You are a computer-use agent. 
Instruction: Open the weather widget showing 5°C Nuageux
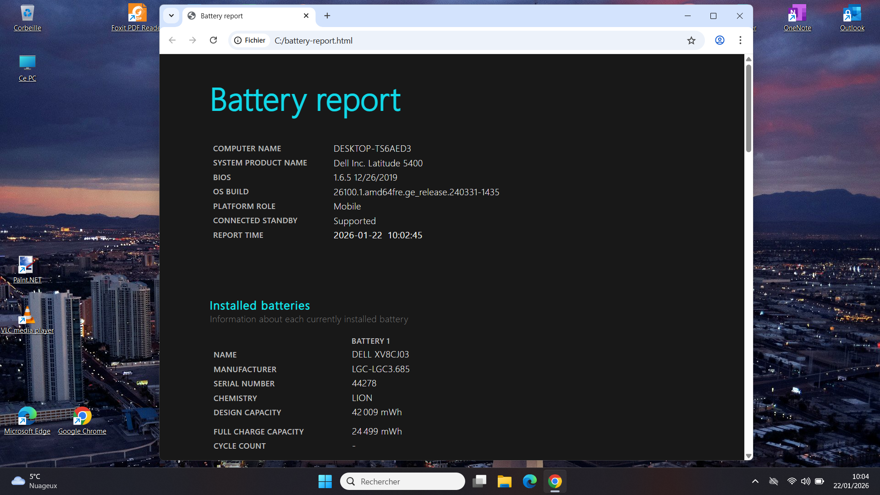point(34,481)
